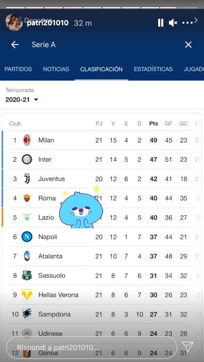Click the Inter club logo
This screenshot has width=204, height=362.
[27, 159]
